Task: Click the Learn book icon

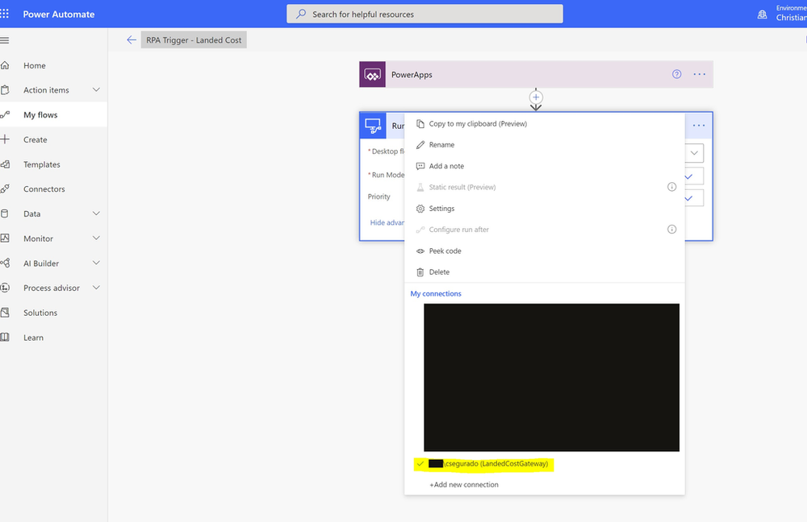Action: coord(5,338)
